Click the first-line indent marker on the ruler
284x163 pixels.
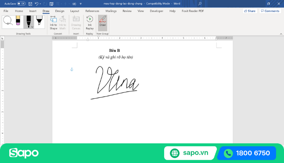[x=98, y=37]
